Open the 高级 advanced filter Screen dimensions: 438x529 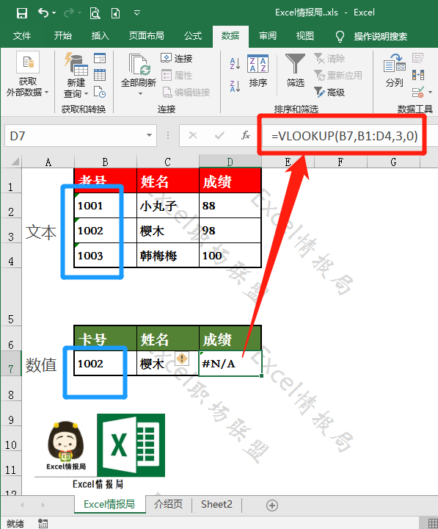(x=329, y=92)
